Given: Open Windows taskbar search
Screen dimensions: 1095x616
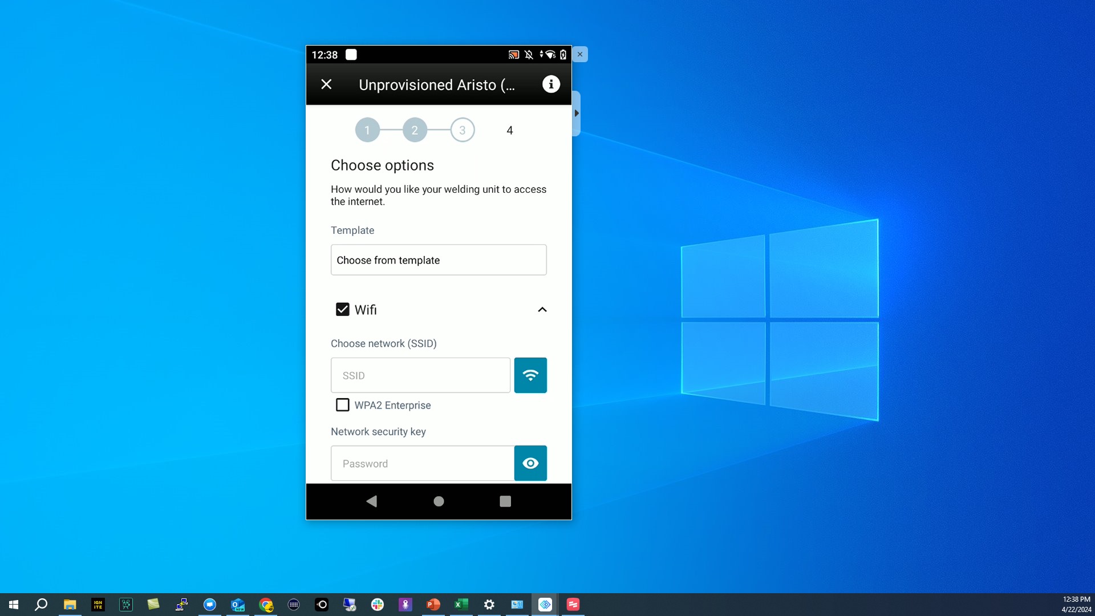Looking at the screenshot, I should tap(41, 605).
